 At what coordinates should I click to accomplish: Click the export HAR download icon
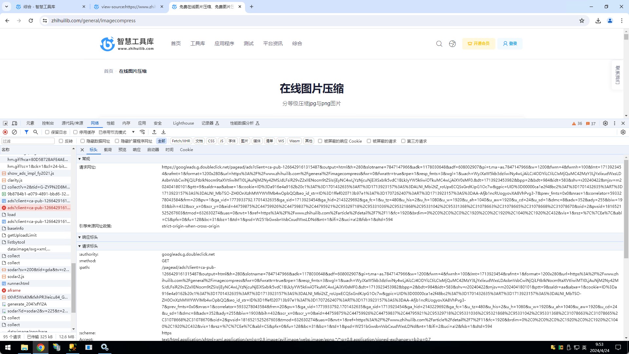163,132
